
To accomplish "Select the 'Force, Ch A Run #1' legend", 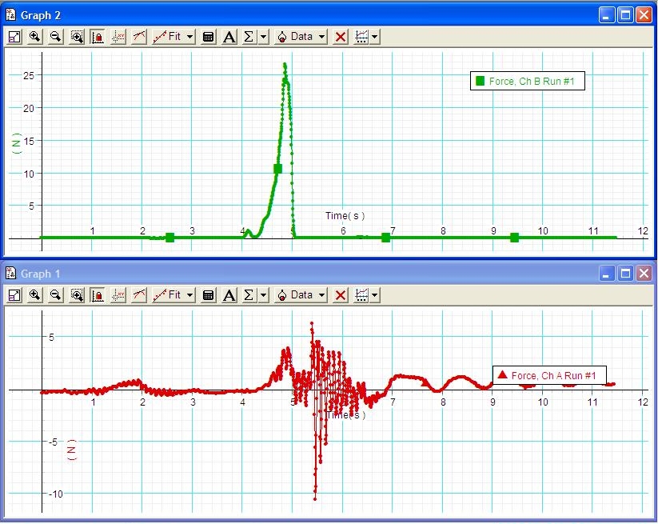I will (549, 375).
